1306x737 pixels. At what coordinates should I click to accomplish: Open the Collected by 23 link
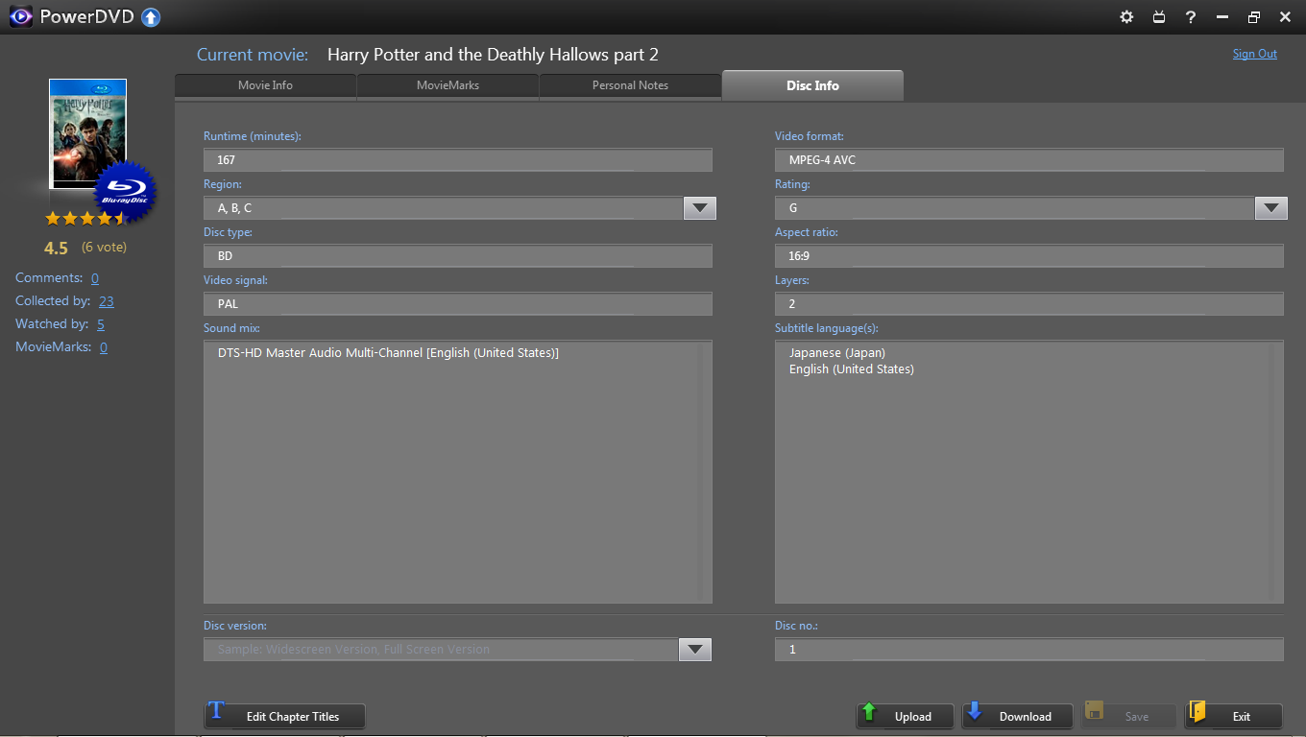(106, 301)
